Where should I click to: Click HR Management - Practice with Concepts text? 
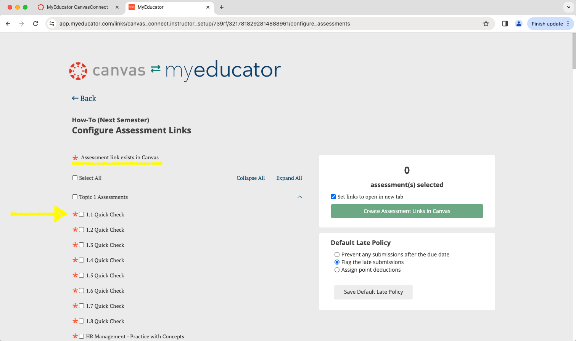click(x=135, y=336)
